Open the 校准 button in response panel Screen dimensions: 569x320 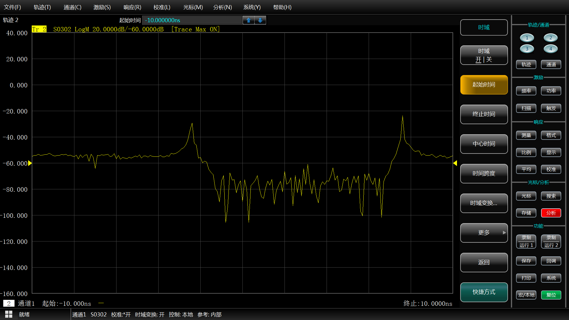tap(551, 169)
